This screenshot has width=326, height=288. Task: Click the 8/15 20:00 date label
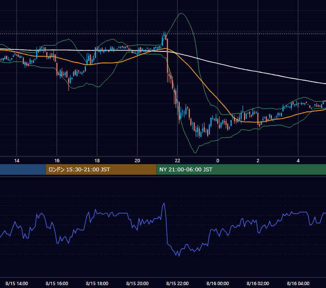[137, 283]
